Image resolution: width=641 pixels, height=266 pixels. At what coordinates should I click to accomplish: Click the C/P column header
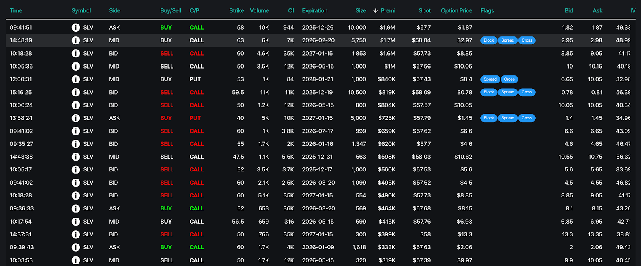pyautogui.click(x=194, y=11)
